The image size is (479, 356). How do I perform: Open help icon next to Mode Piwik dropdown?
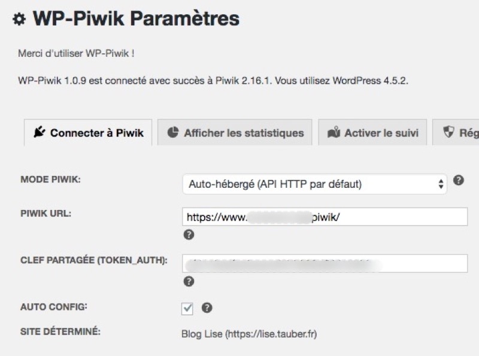(458, 180)
